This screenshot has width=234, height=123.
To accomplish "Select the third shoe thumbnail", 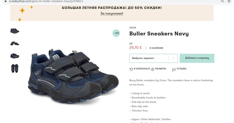I will 15,56.
